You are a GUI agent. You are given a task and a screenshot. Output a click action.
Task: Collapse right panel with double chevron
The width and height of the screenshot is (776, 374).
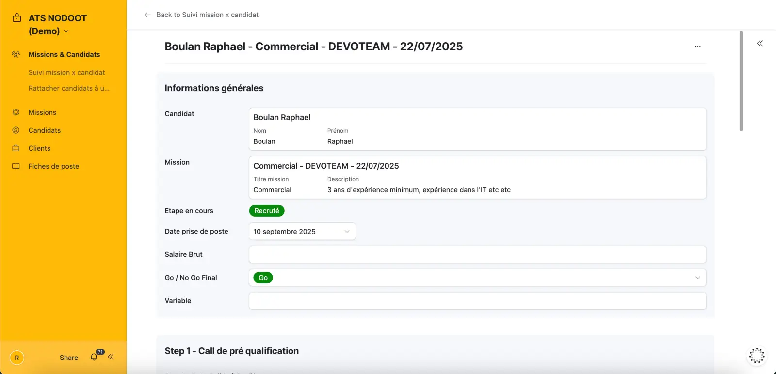(x=760, y=43)
